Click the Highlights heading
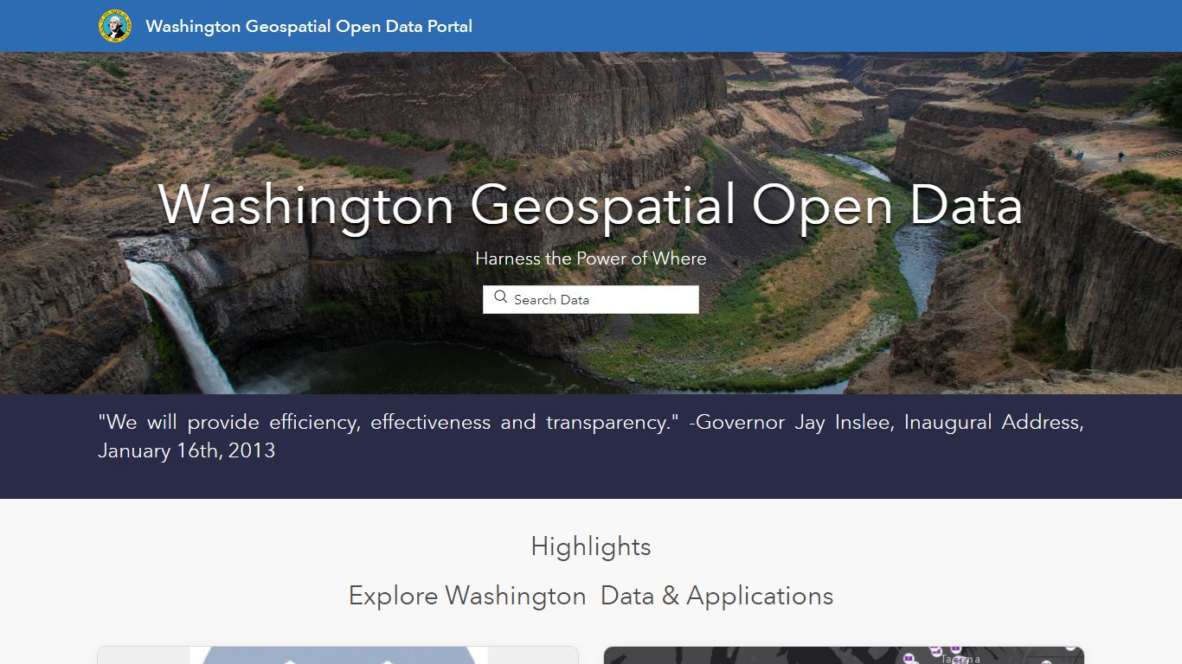 (x=591, y=546)
